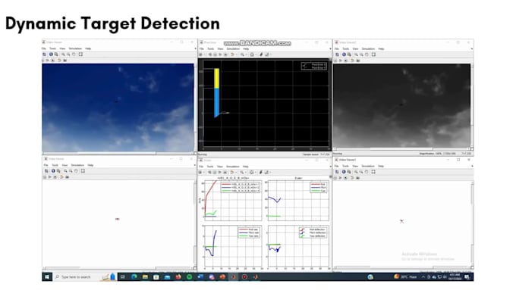Expand the dock arrow in the black scope menu bar
516x290 pixels.
[330, 49]
